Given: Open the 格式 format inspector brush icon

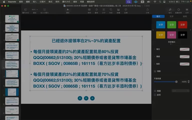Looking at the screenshot, I should (170, 11).
